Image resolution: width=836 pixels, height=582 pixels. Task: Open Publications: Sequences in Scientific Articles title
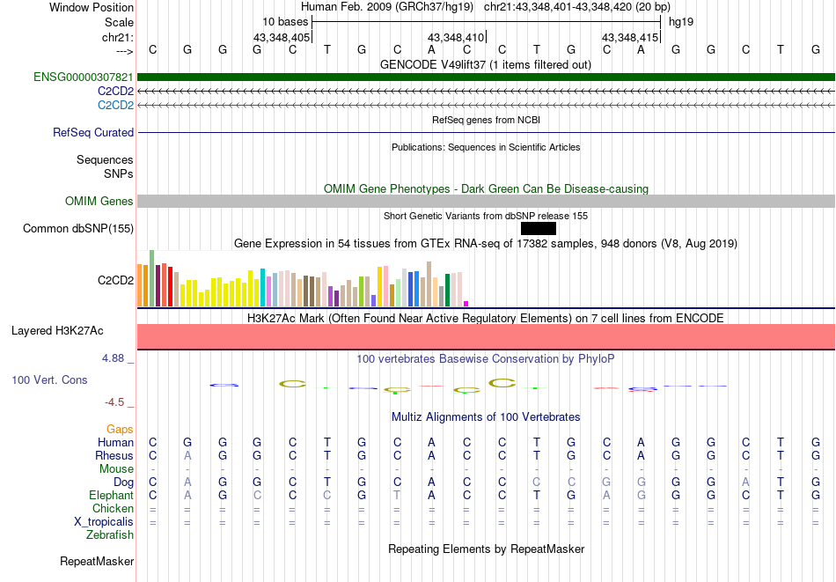486,147
